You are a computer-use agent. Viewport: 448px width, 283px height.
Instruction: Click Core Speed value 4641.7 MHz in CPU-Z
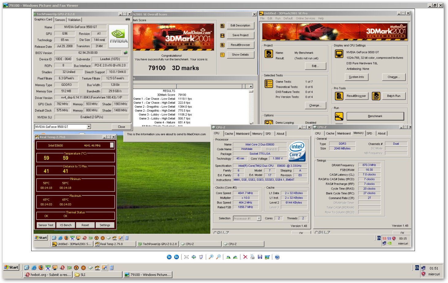[246, 193]
